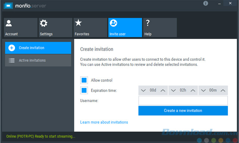Increase the minutes value 00m
Image resolution: width=239 pixels, height=143 pixels.
223,90
